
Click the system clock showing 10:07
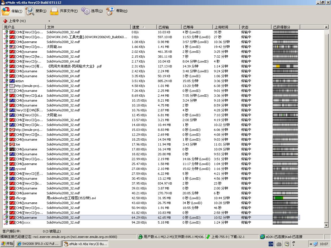[324, 244]
